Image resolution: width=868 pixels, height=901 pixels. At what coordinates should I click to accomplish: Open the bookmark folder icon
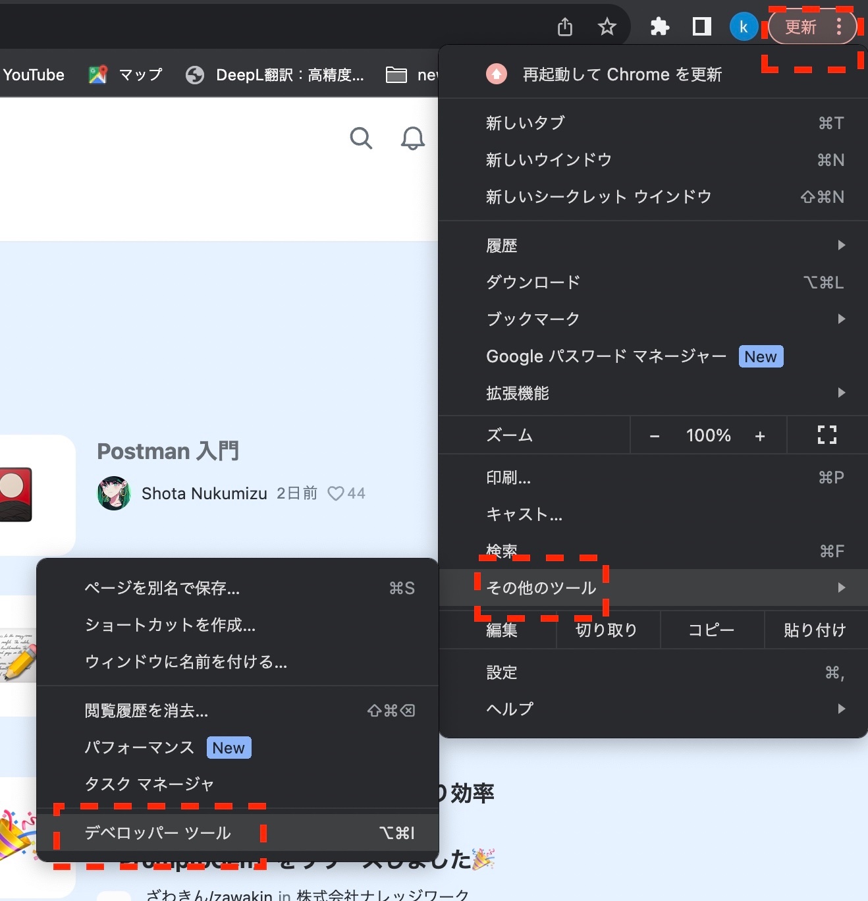[396, 75]
